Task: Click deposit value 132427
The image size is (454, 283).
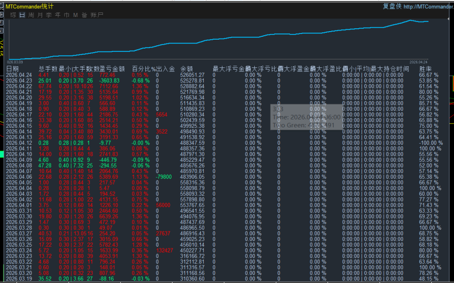Action: [165, 251]
